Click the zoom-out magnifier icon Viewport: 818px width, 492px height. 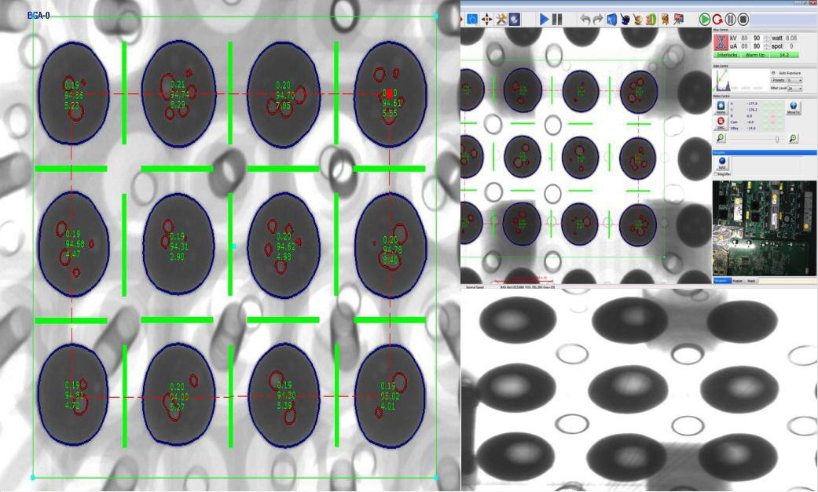[x=721, y=138]
